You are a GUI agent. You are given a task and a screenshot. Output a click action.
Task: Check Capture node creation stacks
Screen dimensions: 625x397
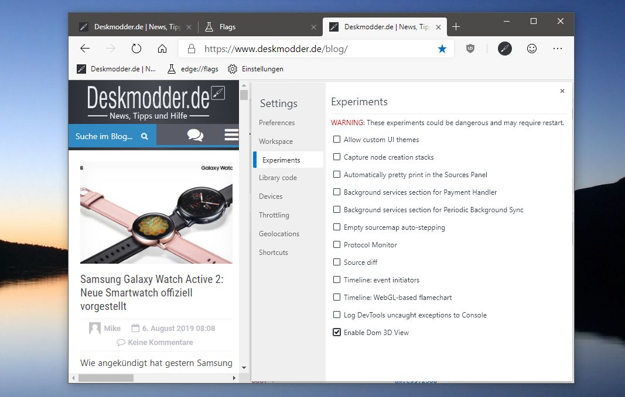coord(337,157)
